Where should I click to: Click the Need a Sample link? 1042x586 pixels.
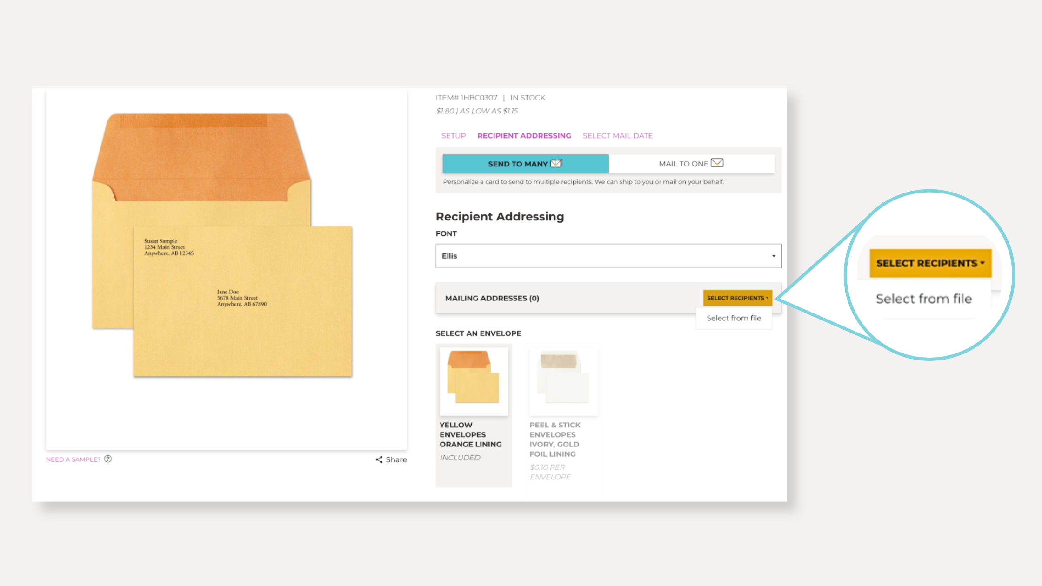click(73, 459)
